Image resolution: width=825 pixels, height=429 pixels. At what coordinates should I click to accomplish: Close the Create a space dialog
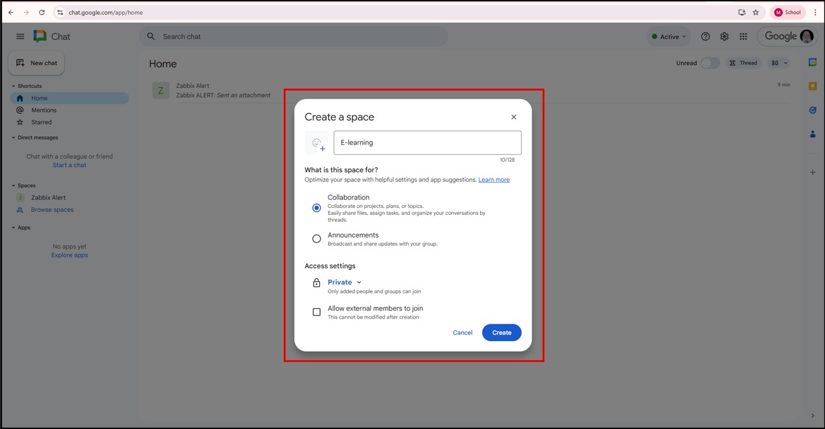[x=514, y=117]
